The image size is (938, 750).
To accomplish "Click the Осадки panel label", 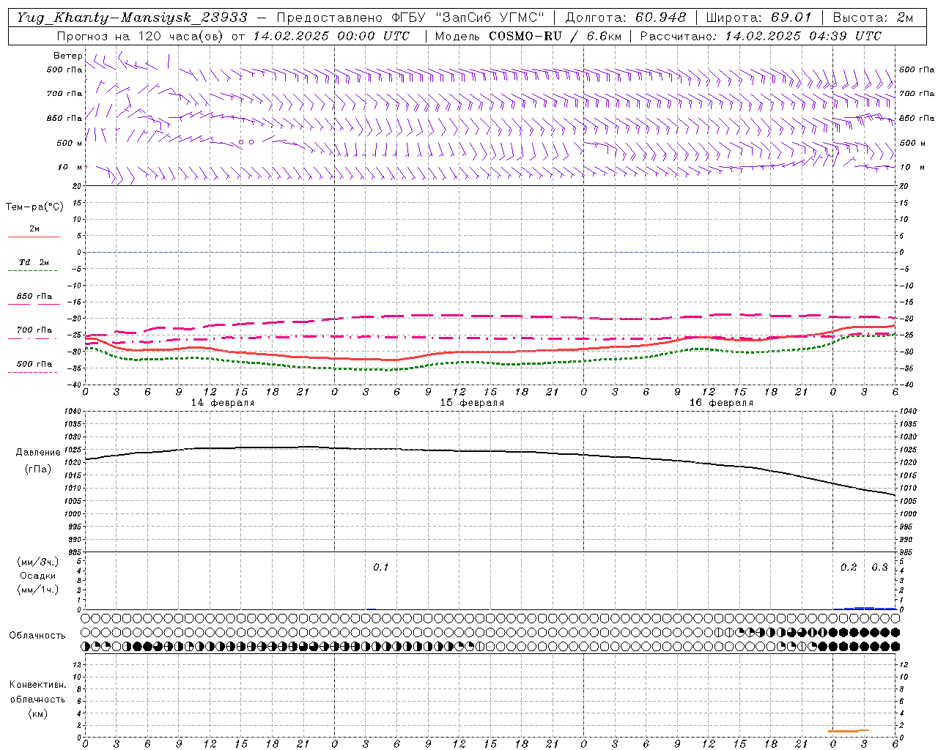I will (38, 576).
